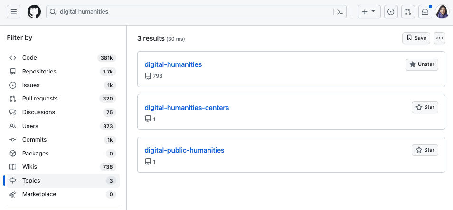
Task: Open the Pull requests header icon
Action: point(408,12)
